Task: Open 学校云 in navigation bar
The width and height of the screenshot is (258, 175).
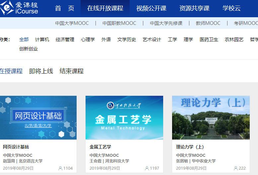Action: [x=231, y=8]
